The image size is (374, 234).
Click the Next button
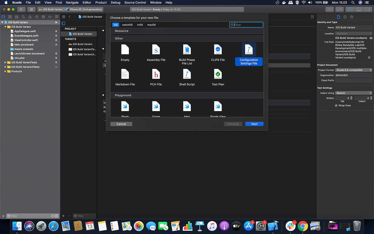[x=254, y=124]
